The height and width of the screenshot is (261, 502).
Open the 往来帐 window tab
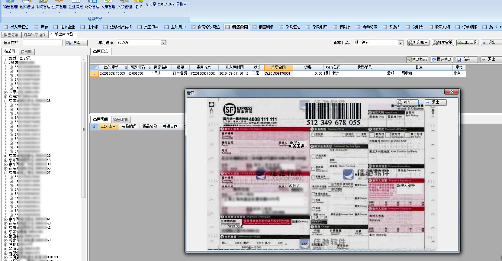tap(89, 27)
